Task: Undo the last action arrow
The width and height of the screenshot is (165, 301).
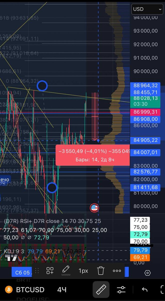Action: pos(144,290)
